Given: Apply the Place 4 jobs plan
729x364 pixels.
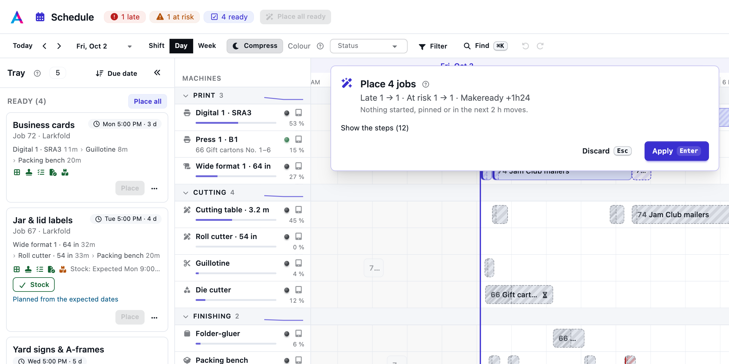Looking at the screenshot, I should (x=676, y=151).
